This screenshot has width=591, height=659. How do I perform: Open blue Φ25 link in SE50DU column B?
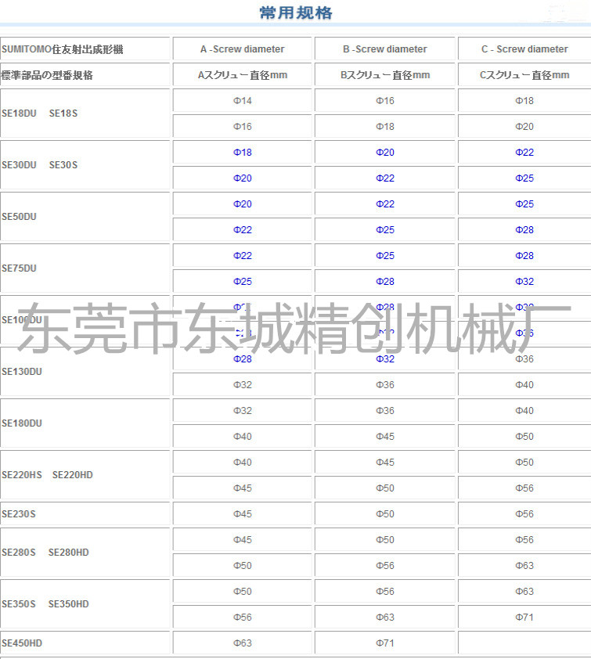[x=385, y=230]
